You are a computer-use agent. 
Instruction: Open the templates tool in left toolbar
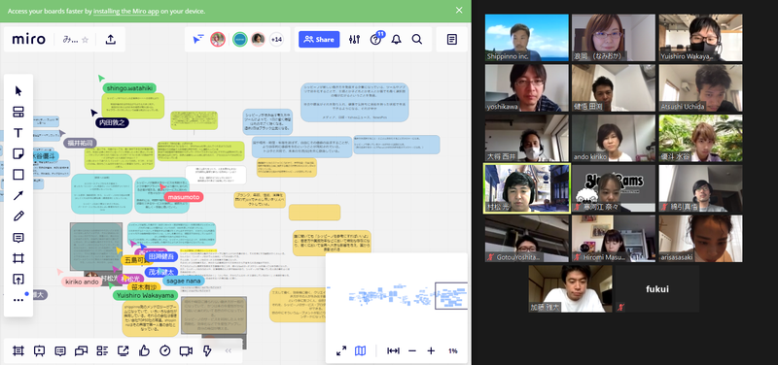click(x=18, y=112)
